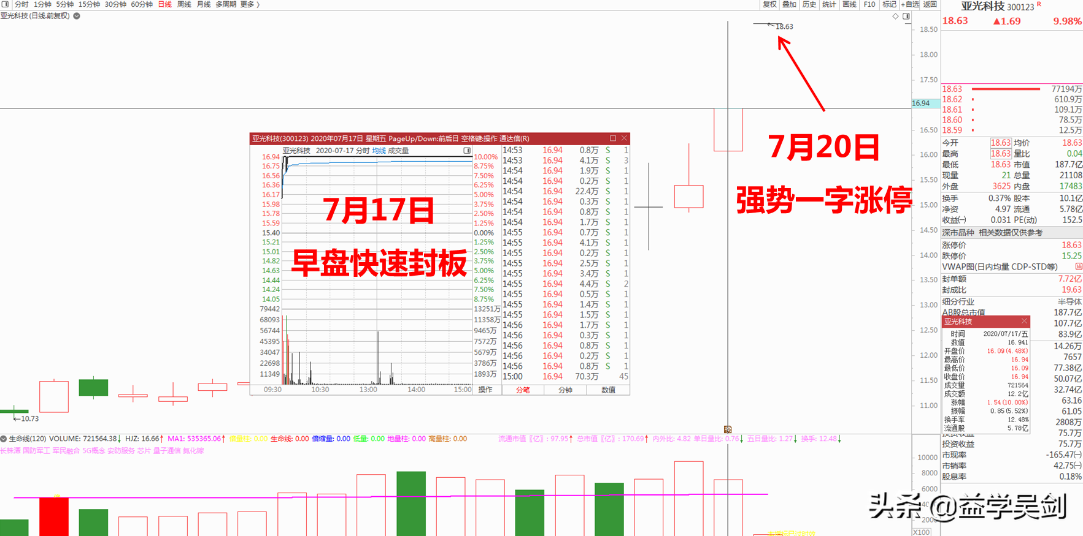Select the 15分钟 period
The image size is (1083, 536).
coord(89,4)
